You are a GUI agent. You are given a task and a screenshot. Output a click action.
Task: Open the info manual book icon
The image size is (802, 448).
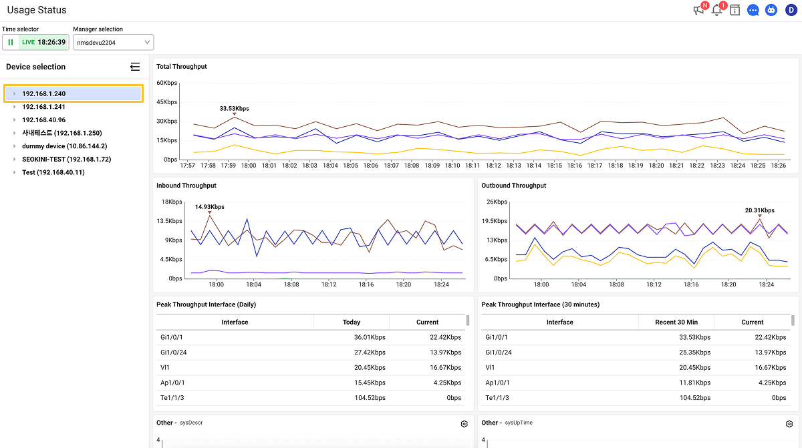tap(735, 10)
